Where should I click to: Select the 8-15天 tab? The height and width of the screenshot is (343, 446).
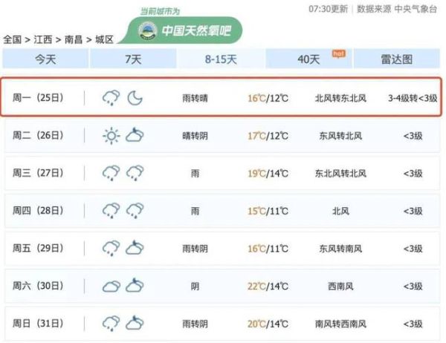[x=221, y=59]
